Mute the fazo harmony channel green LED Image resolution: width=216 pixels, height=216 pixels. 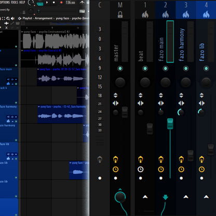coord(186,69)
